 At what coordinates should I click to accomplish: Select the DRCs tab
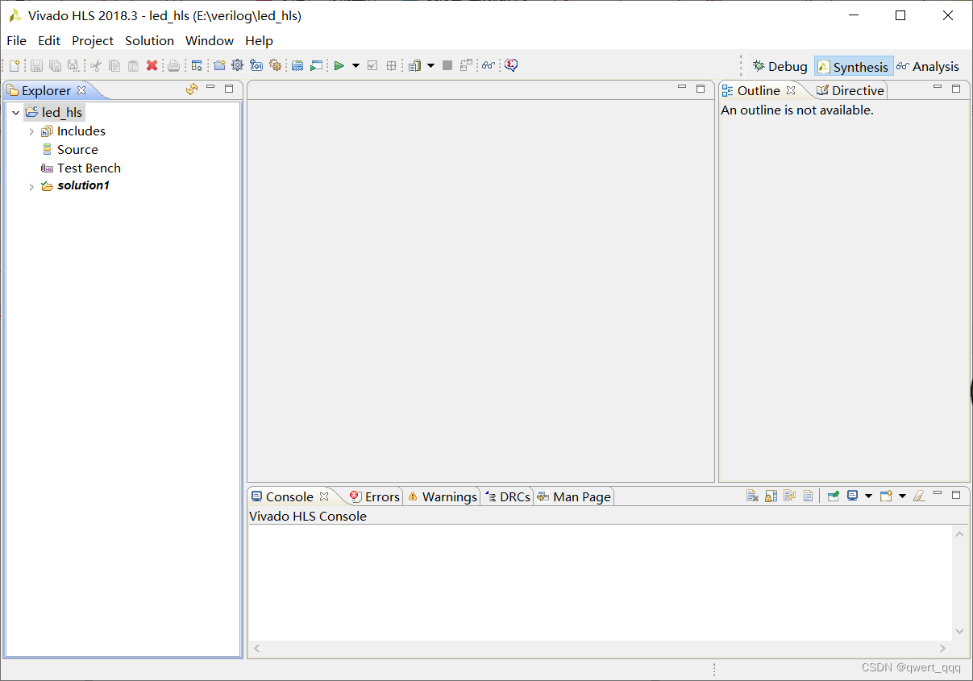[x=508, y=496]
